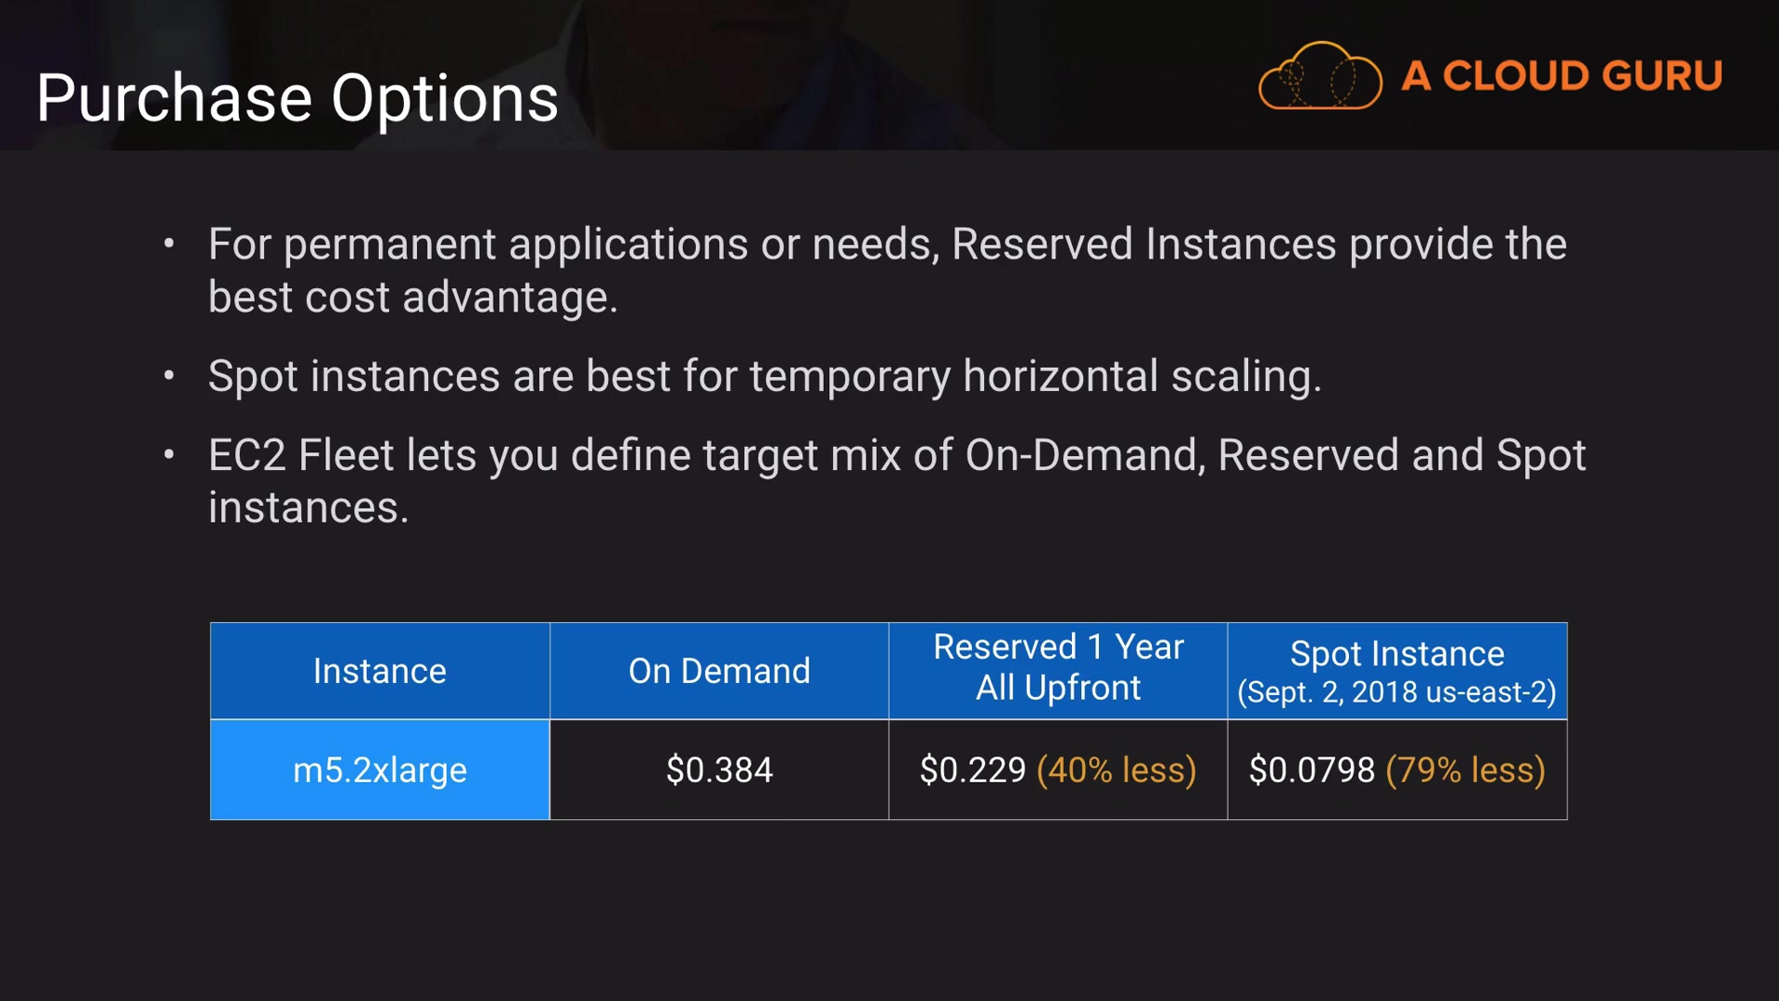Viewport: 1779px width, 1001px height.
Task: Click the A CLOUD GURU brand text
Action: [1561, 76]
